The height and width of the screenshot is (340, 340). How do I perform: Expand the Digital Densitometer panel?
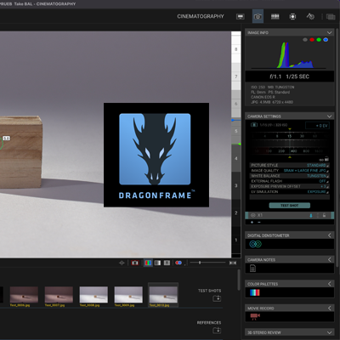330,235
